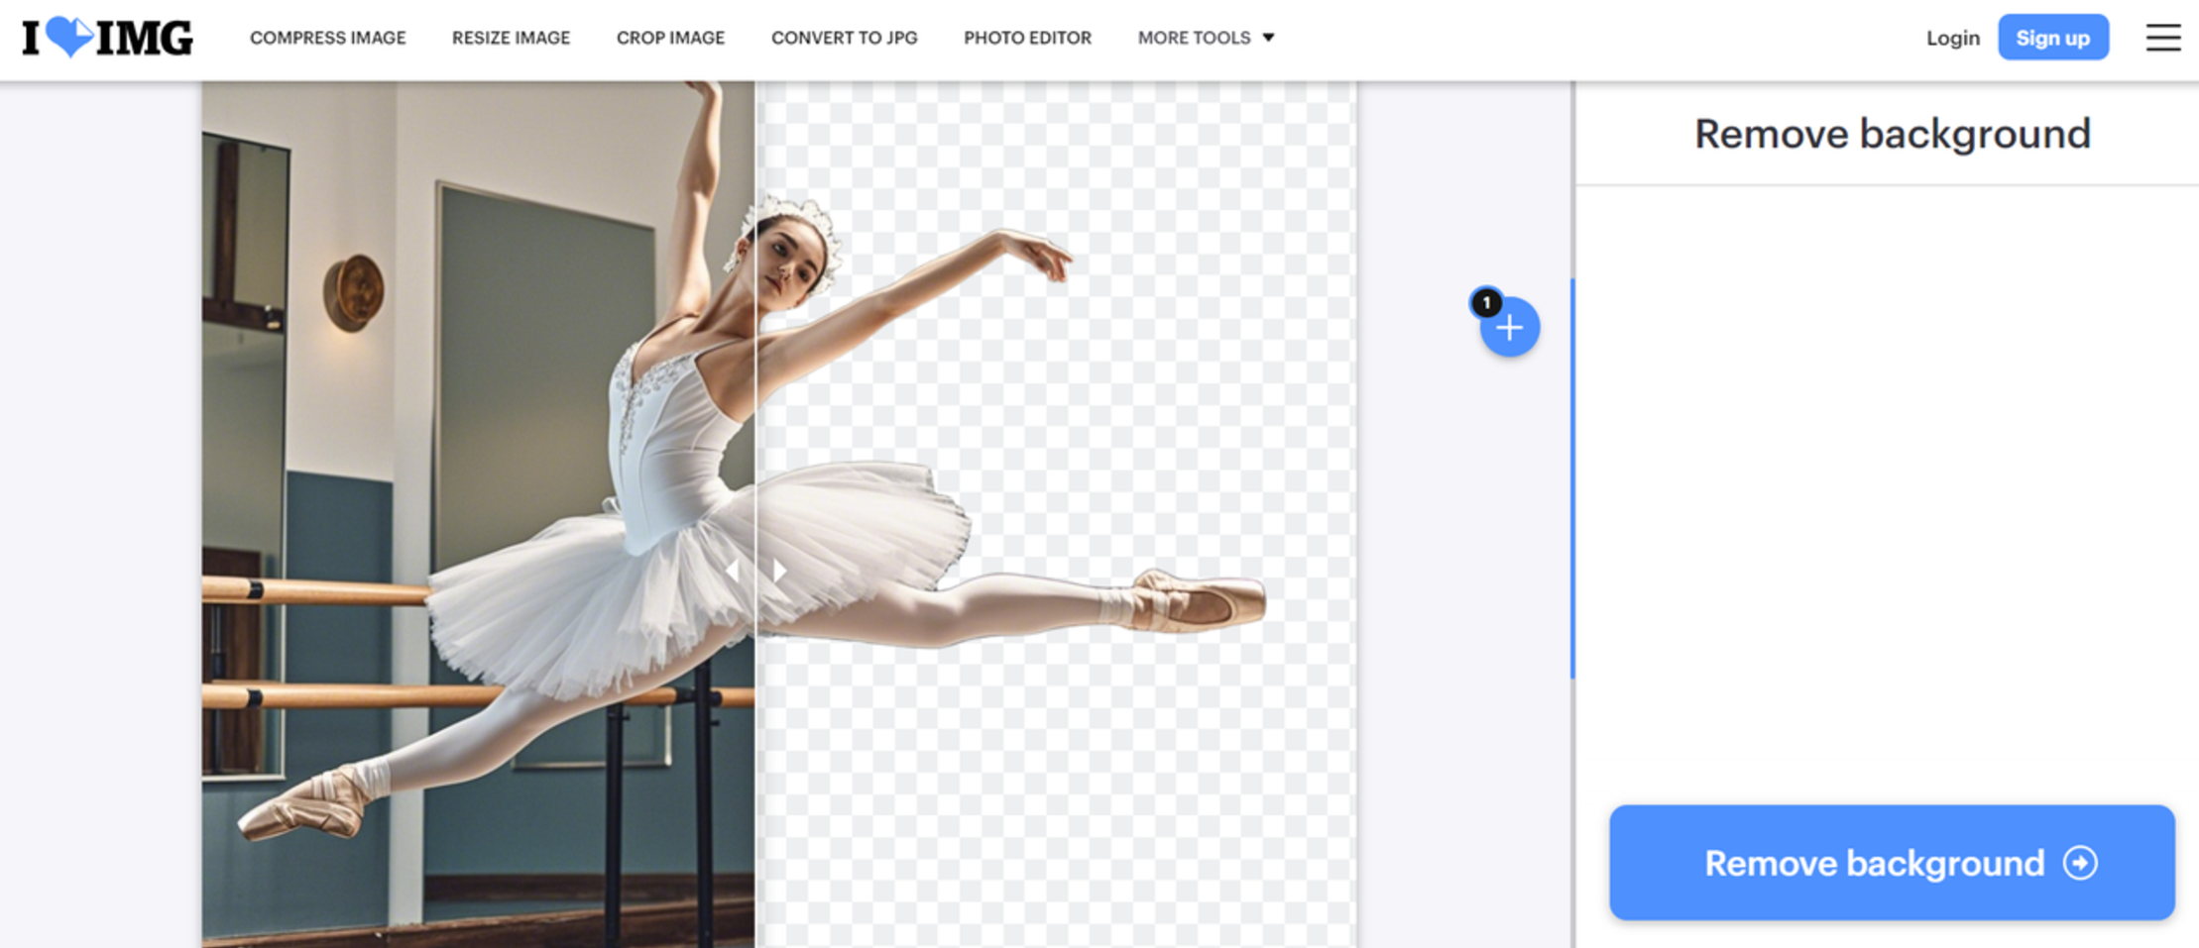The height and width of the screenshot is (948, 2199).
Task: Click the blue plus icon to add images
Action: click(x=1509, y=327)
